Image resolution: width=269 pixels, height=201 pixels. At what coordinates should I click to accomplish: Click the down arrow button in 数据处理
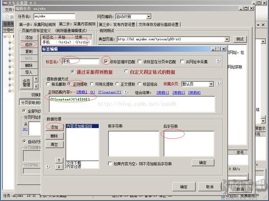59,166
